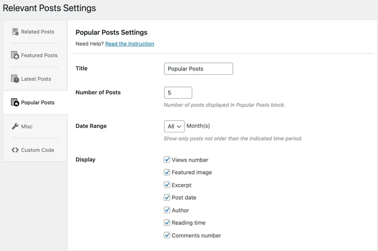Click the Popular Posts flame icon
This screenshot has width=378, height=251.
tap(15, 103)
